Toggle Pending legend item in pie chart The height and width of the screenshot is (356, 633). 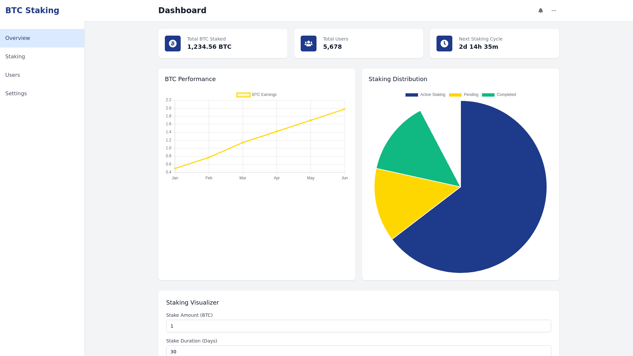(464, 95)
